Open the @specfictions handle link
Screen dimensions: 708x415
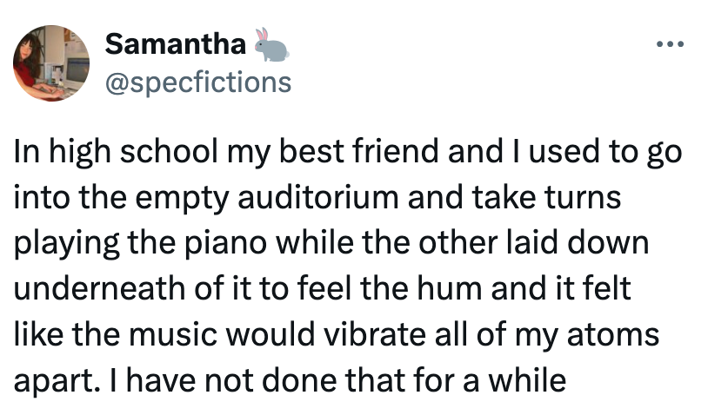click(x=197, y=82)
